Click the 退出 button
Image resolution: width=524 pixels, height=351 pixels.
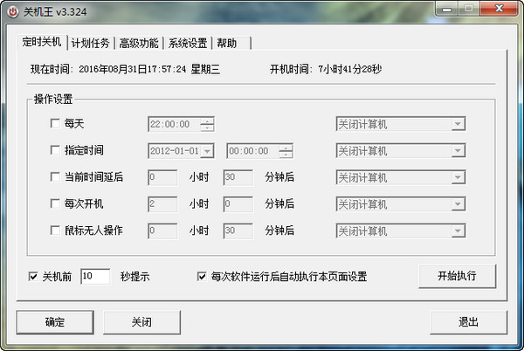[468, 322]
